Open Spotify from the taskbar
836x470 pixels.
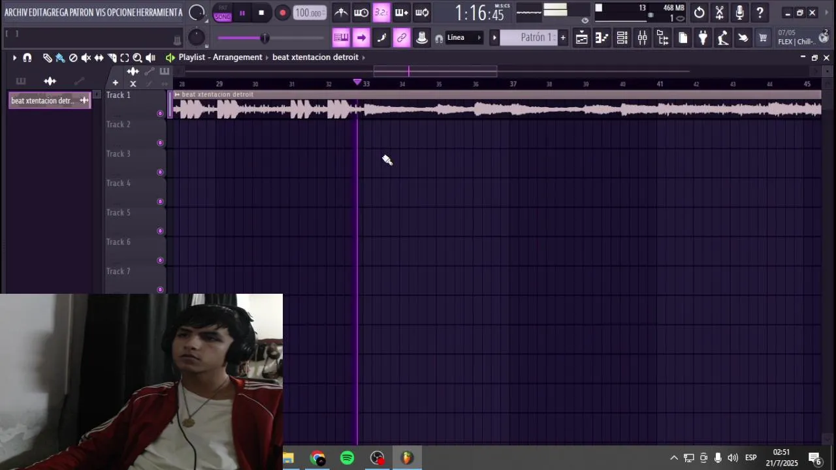click(347, 458)
